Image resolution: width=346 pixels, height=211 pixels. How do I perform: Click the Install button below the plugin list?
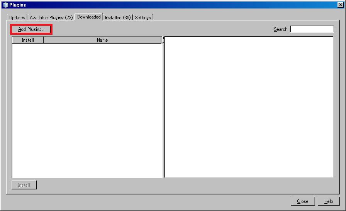[24, 185]
